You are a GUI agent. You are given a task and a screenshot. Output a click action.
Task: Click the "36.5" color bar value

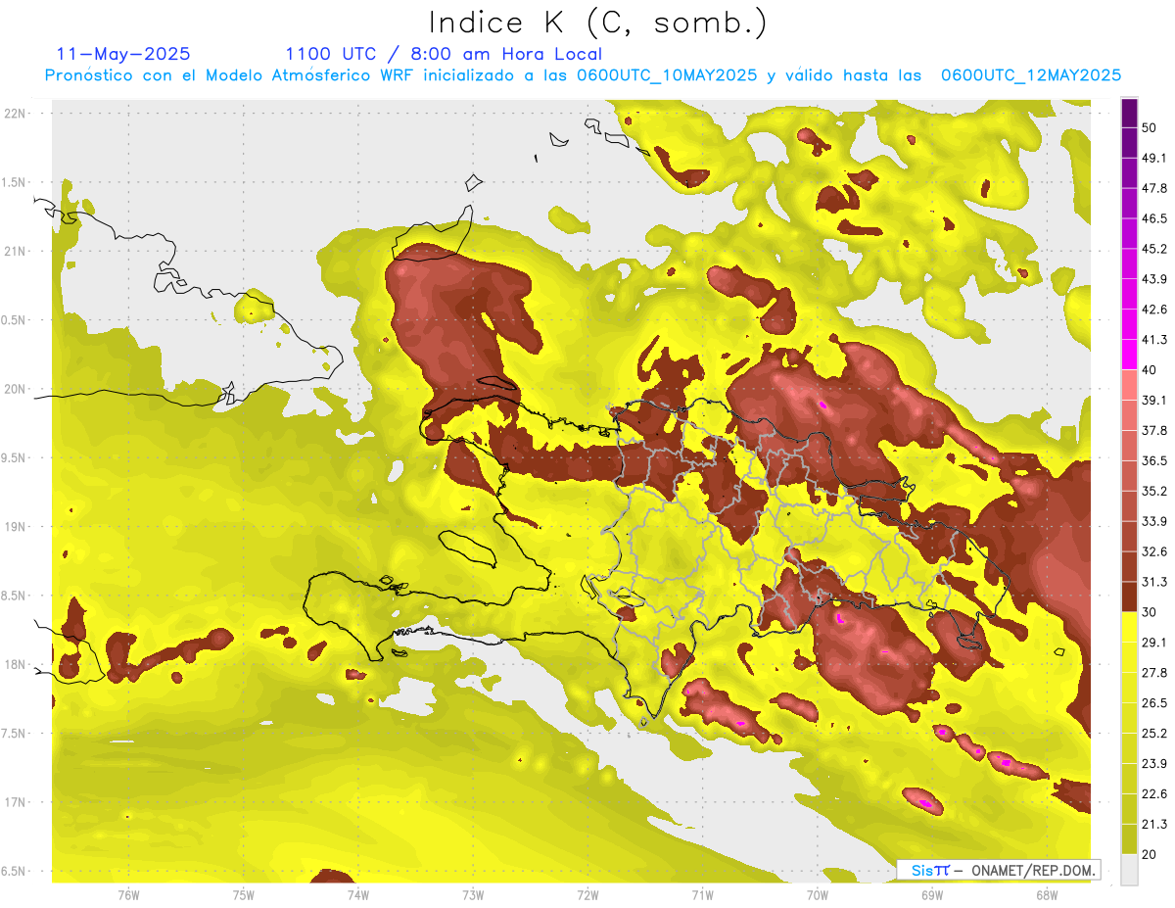1154,460
